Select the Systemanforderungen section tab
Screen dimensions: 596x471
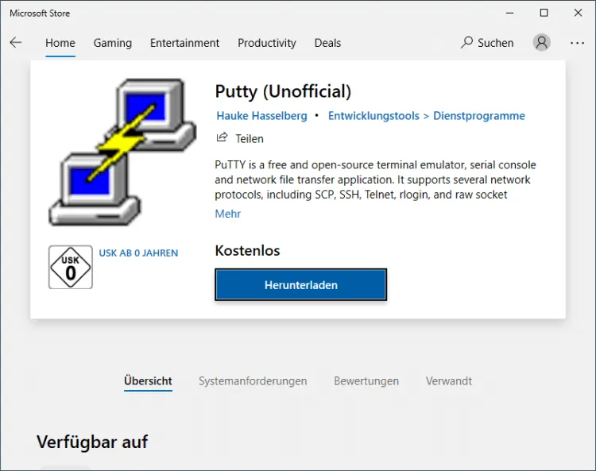[x=253, y=380]
